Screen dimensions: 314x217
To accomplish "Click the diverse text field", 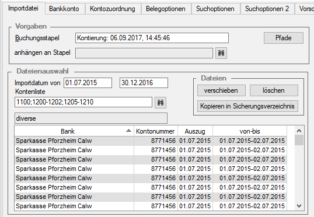I will [x=91, y=118].
